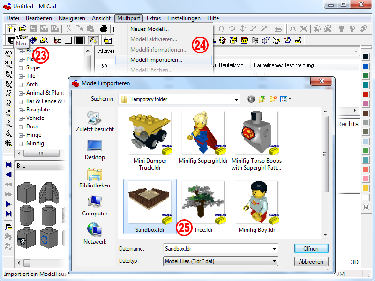Click the rubber belt generator toolbar icon

pos(265,40)
